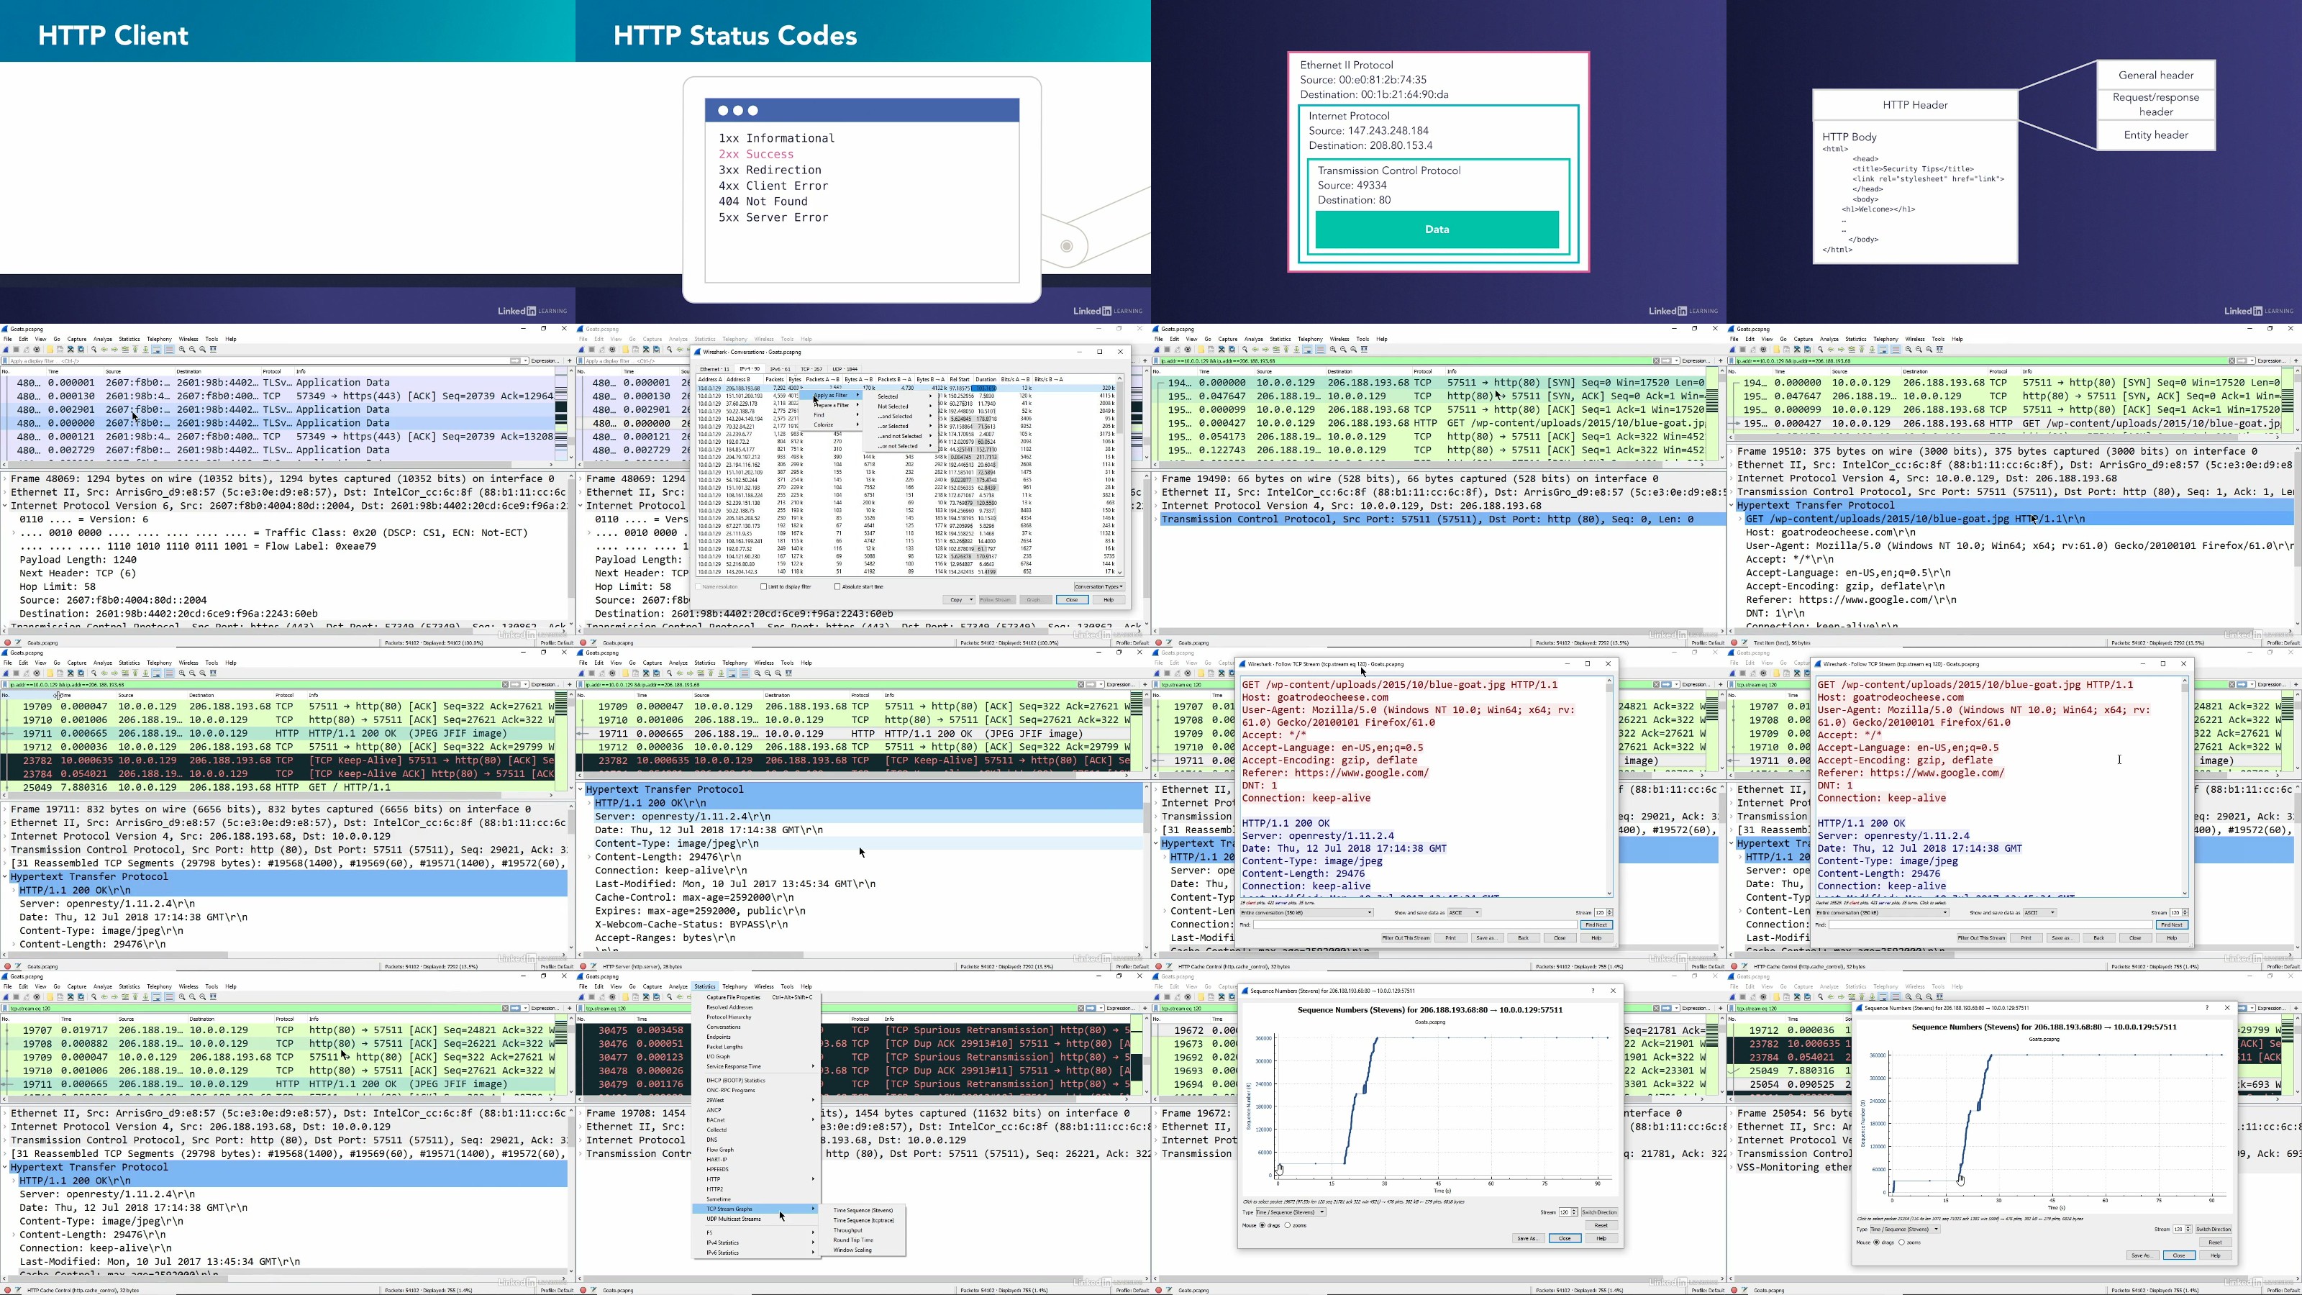Open Expression… in the Statistics-menu window

point(1121,1008)
